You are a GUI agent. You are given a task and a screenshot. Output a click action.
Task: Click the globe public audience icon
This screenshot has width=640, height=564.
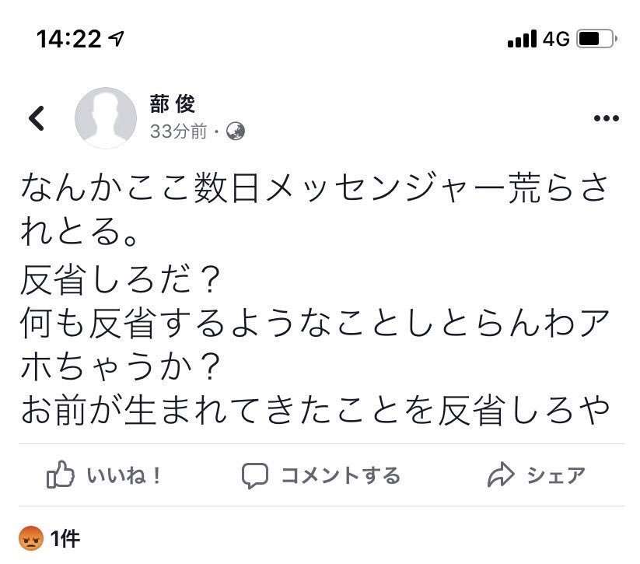(x=236, y=131)
